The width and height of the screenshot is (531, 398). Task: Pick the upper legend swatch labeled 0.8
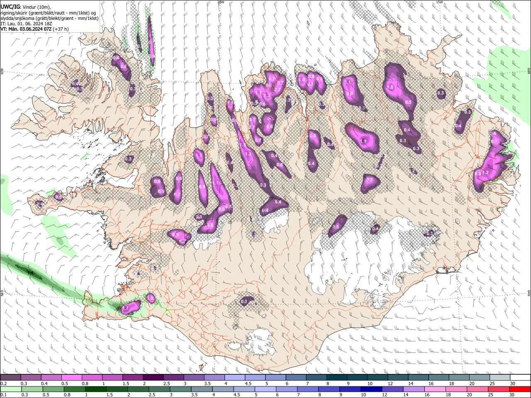click(92, 378)
